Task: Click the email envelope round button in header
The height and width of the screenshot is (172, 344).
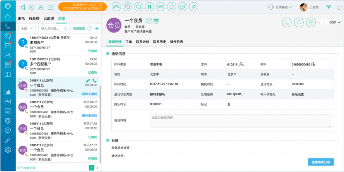Action: [x=311, y=22]
